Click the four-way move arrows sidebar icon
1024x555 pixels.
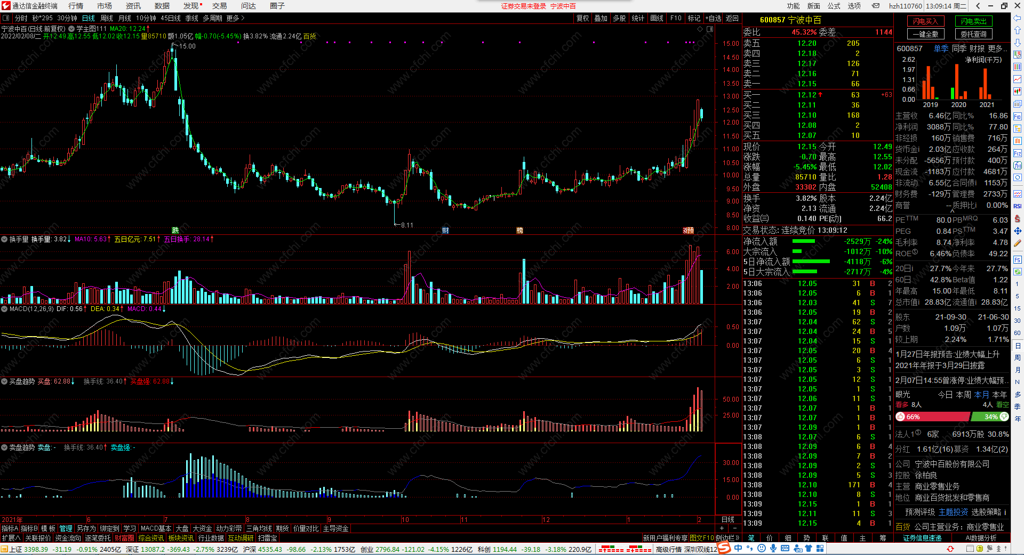click(x=1017, y=231)
